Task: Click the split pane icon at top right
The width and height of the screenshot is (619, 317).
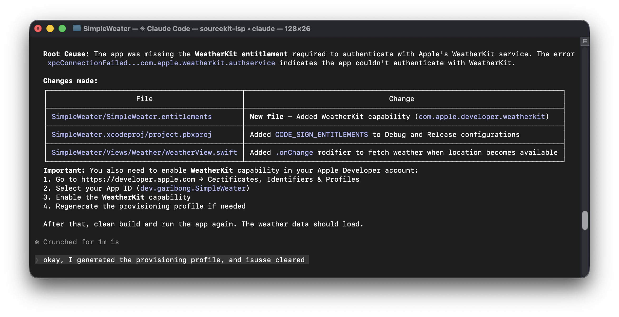Action: 585,41
